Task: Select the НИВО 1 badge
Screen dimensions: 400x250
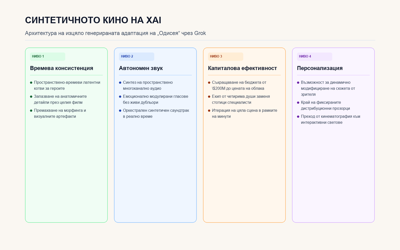Action: [x=47, y=56]
